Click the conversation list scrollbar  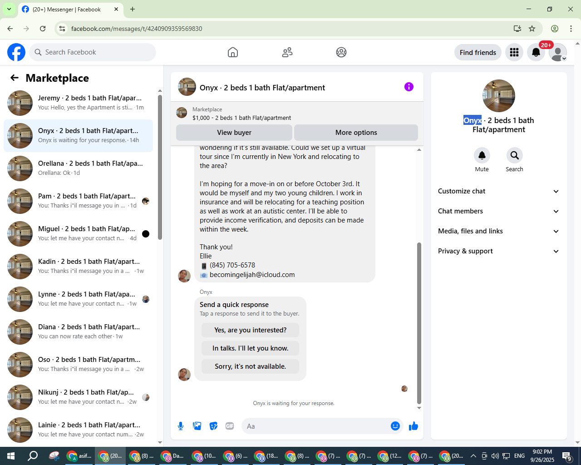160,167
